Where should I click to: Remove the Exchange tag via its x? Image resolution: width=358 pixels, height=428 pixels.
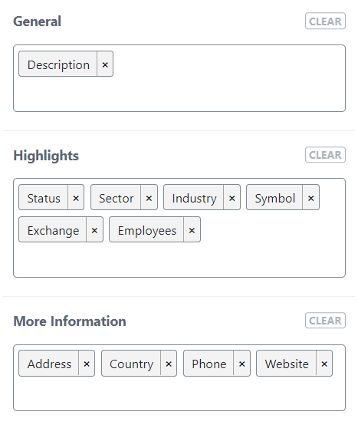pyautogui.click(x=95, y=229)
